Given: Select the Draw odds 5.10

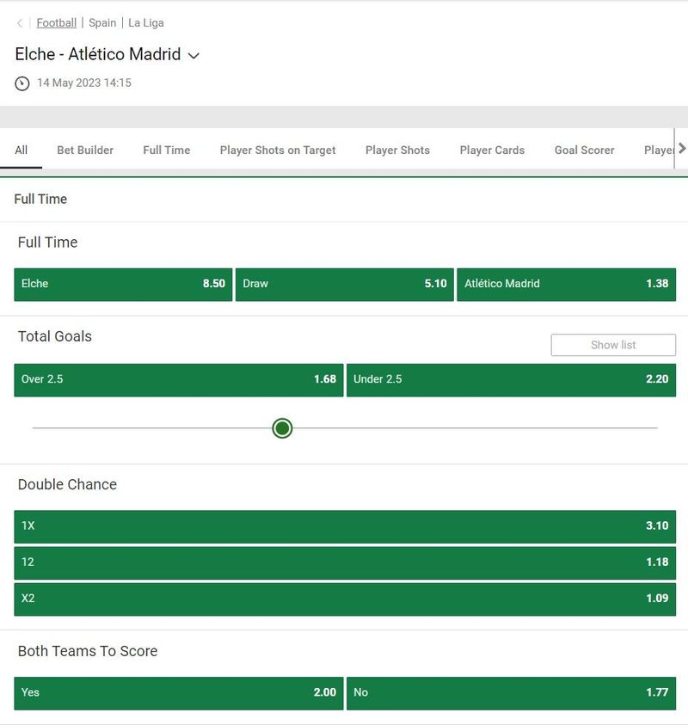Looking at the screenshot, I should [345, 285].
